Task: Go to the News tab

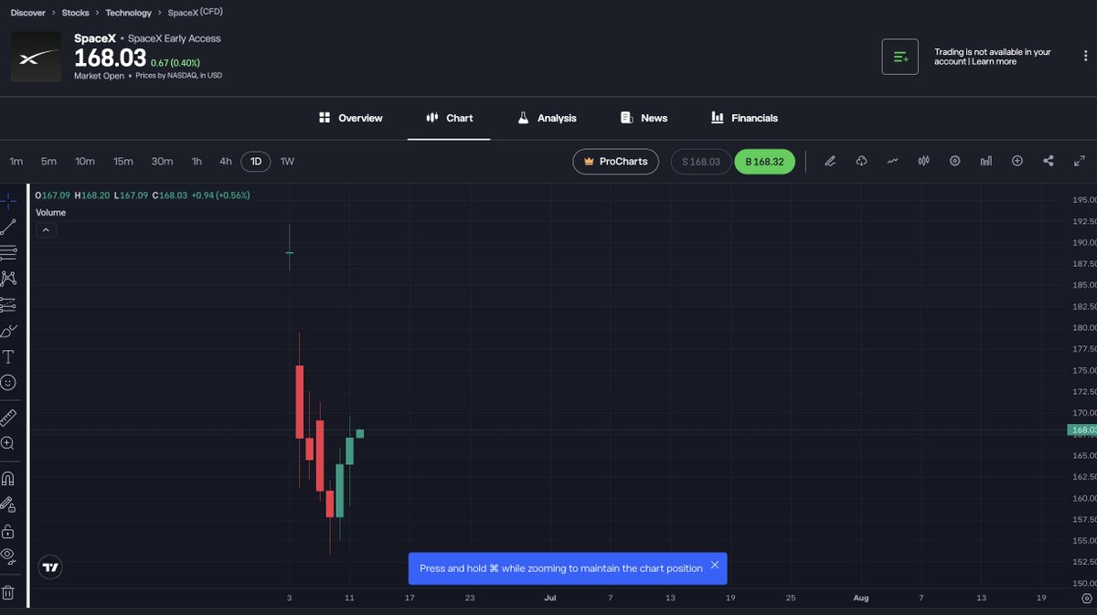Action: pyautogui.click(x=644, y=118)
